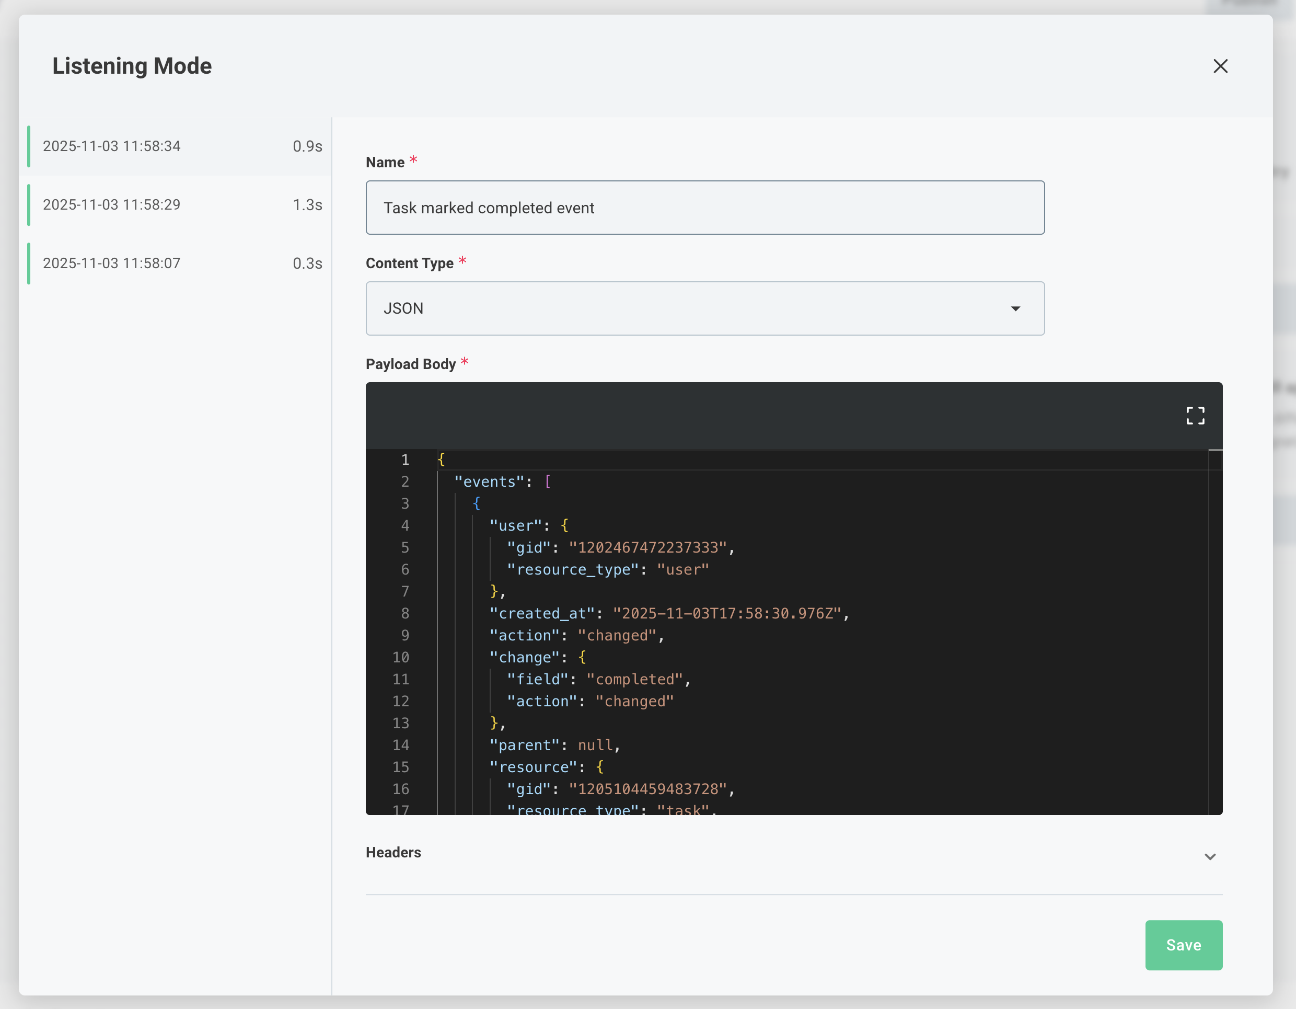Close the Listening Mode dialog
The image size is (1296, 1009).
[1221, 66]
